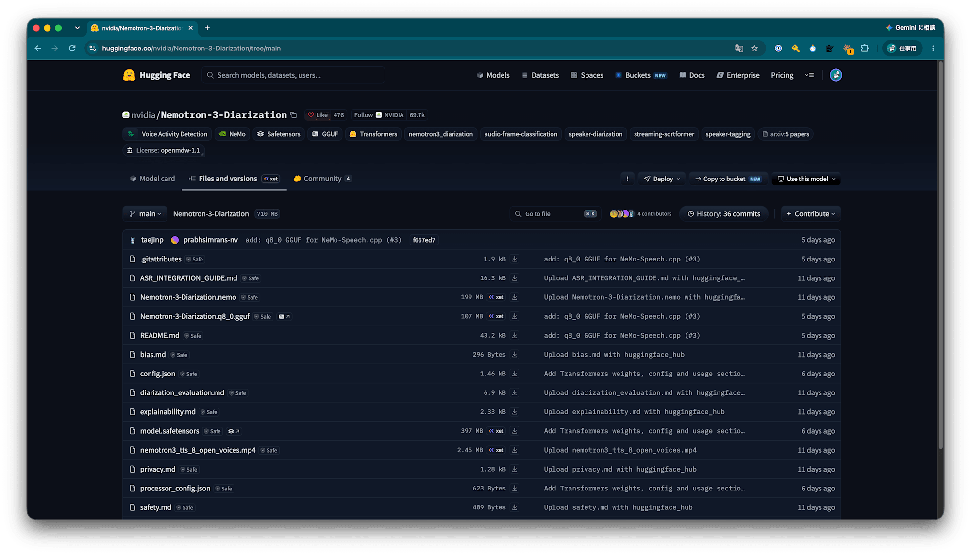
Task: View the 4 contributors list
Action: pos(640,214)
